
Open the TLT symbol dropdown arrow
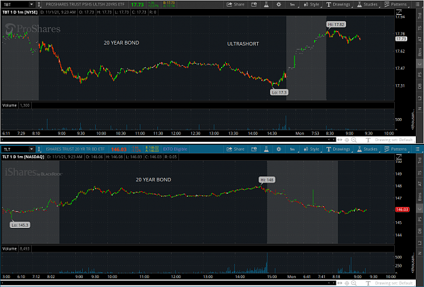pos(31,149)
